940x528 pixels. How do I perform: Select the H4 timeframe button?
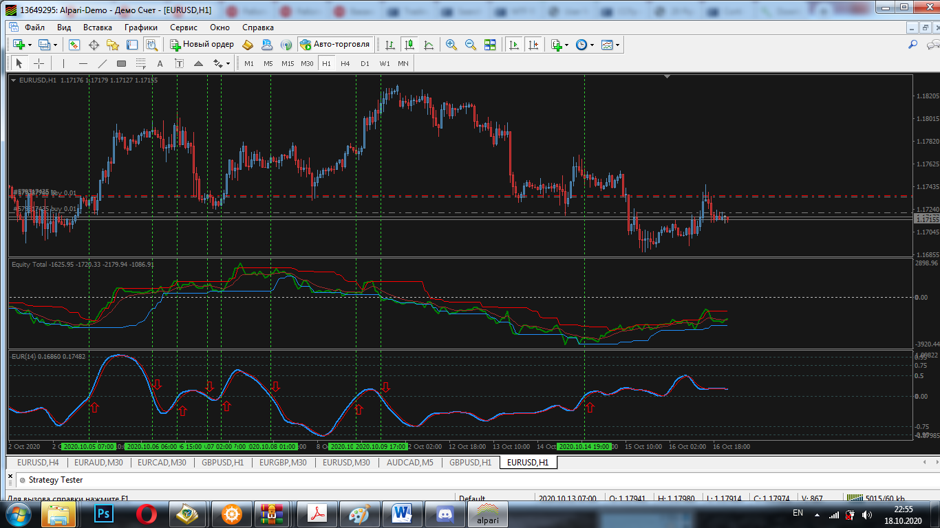(x=345, y=63)
